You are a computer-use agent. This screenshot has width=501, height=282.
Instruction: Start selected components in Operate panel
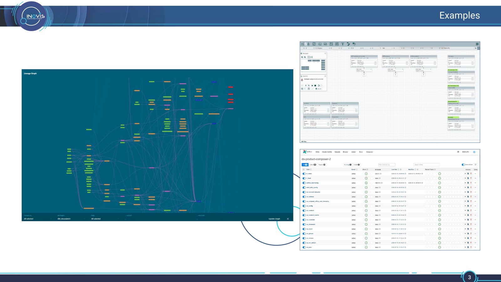312,86
